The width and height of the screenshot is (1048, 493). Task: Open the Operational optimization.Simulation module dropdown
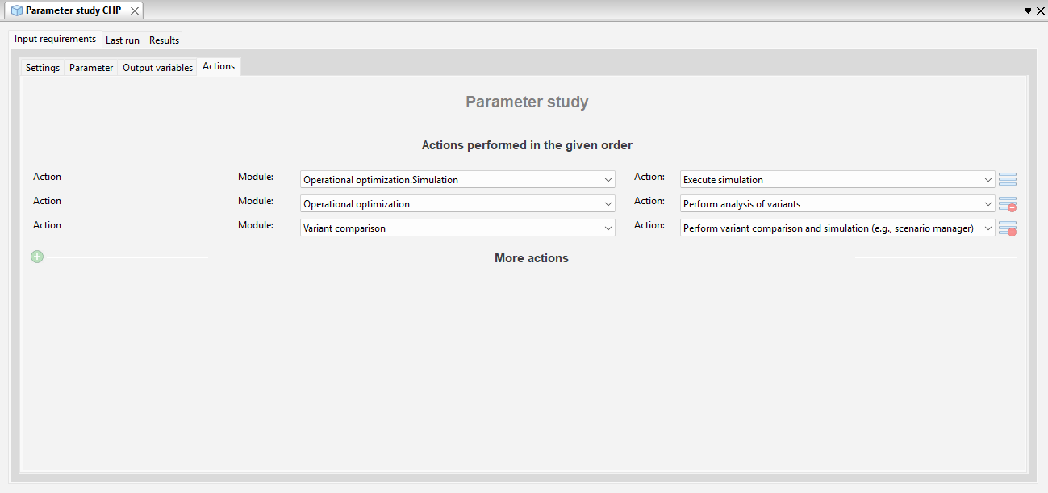click(x=457, y=179)
